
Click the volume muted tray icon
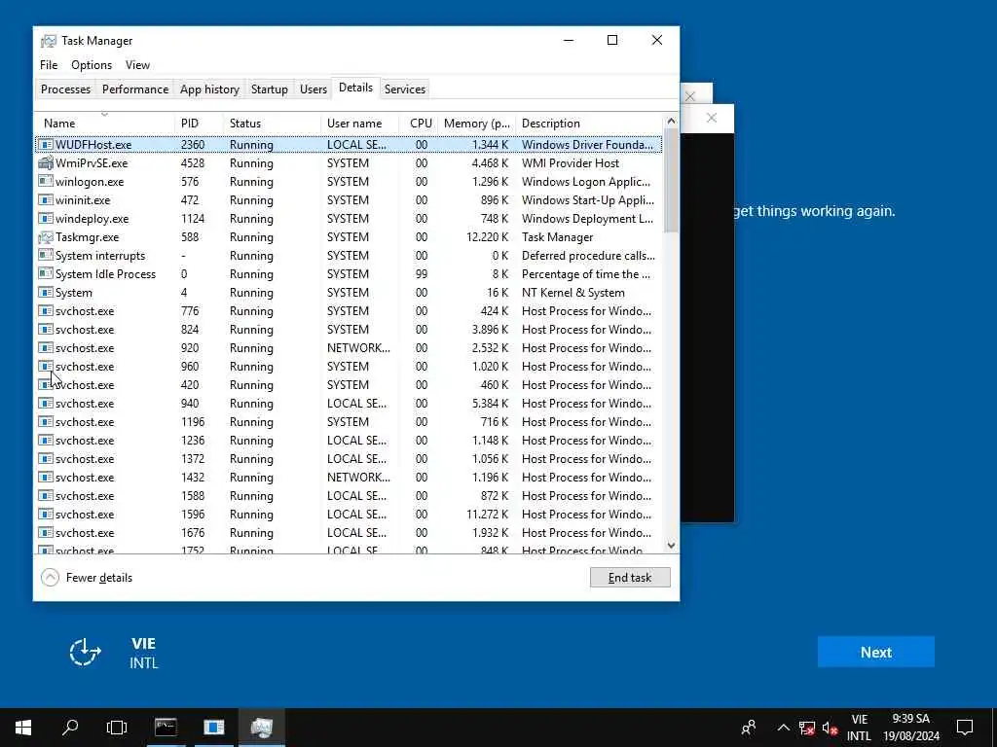(830, 728)
